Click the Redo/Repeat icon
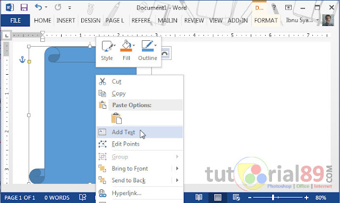340x203 pixels. (58, 7)
